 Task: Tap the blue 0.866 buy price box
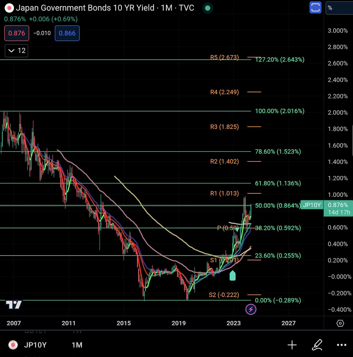click(67, 33)
